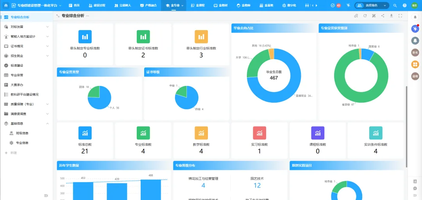Viewport: 422px width, 200px height.
Task: Open the 选择角色 role dropdown
Action: [x=372, y=5]
